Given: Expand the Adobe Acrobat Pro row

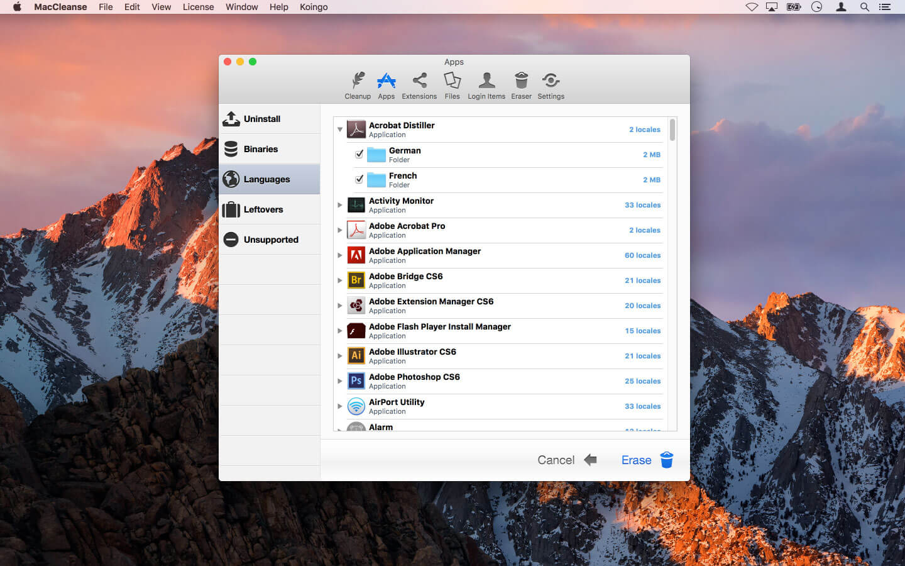Looking at the screenshot, I should [340, 230].
